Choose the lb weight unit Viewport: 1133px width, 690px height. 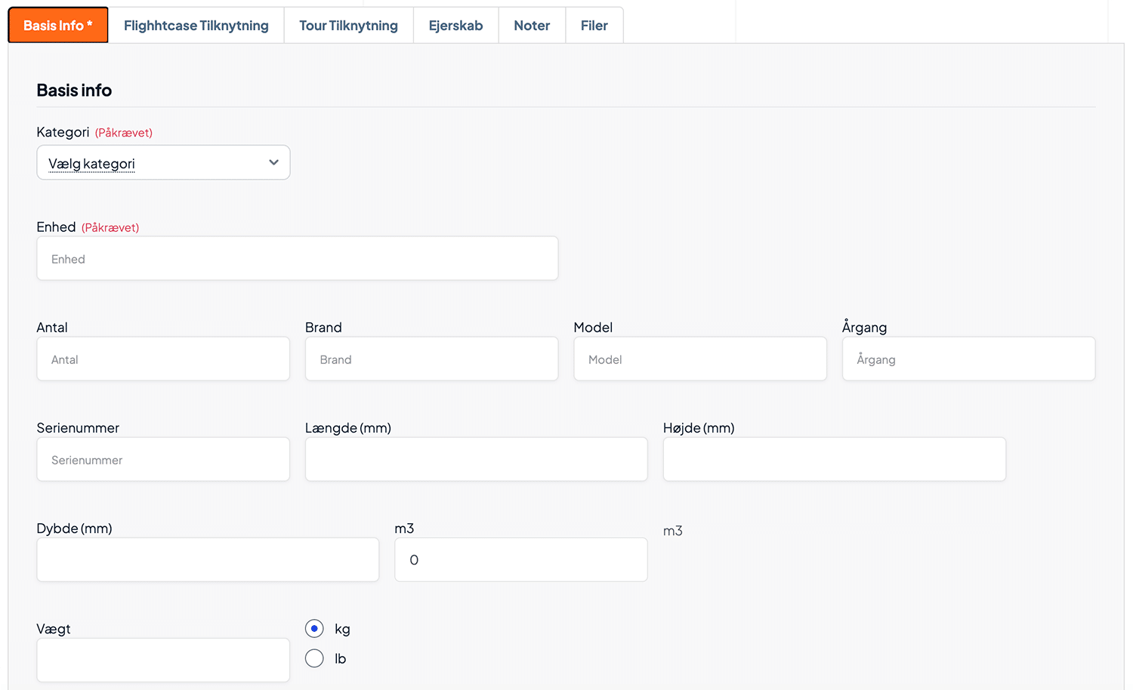coord(314,658)
